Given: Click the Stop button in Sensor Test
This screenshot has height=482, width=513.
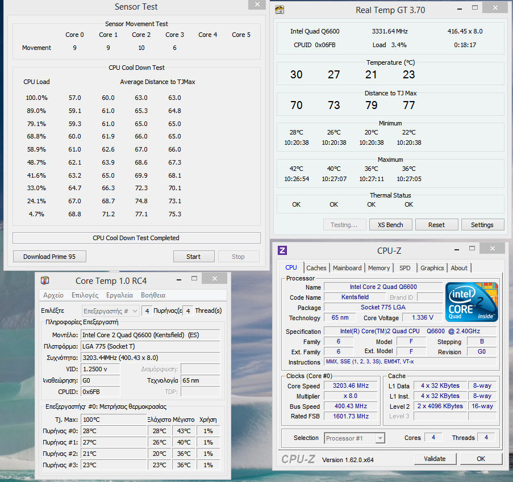Looking at the screenshot, I should click(238, 257).
